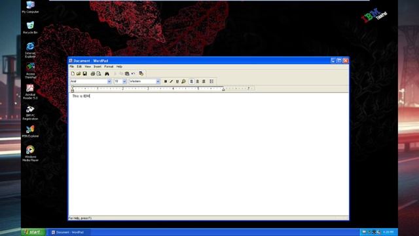
Task: Save the document with floppy disk icon
Action: coord(84,73)
